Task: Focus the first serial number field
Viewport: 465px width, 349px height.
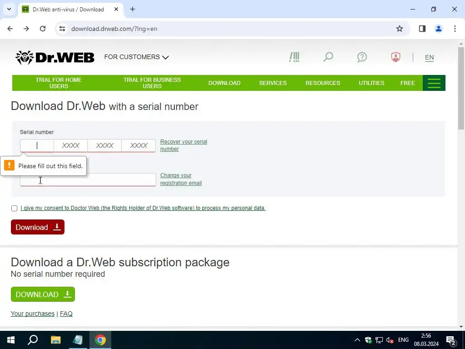Action: click(x=37, y=145)
